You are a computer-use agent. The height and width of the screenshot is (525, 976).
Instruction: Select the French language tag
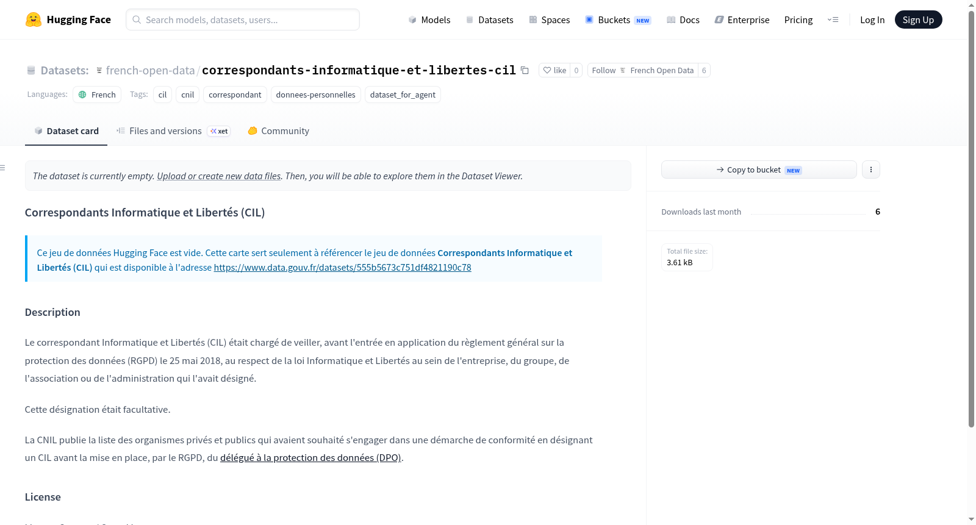coord(97,95)
